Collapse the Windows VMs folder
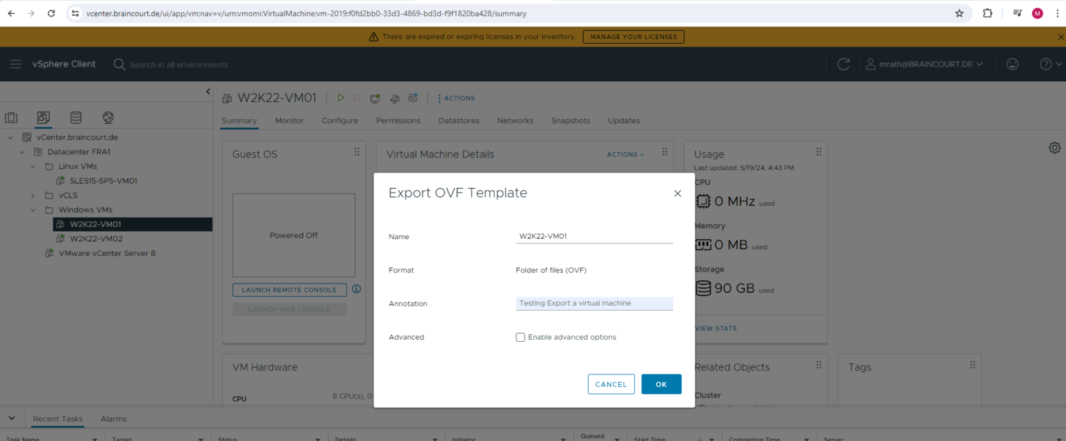This screenshot has height=441, width=1066. tap(32, 209)
